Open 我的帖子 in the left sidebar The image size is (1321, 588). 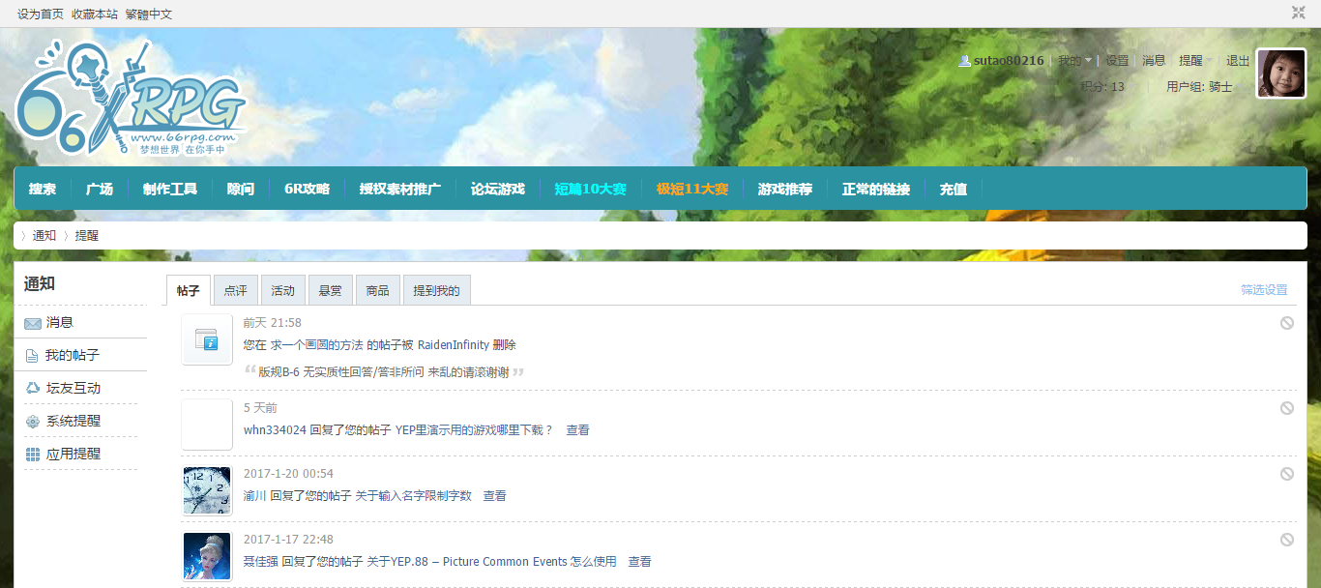click(x=73, y=355)
